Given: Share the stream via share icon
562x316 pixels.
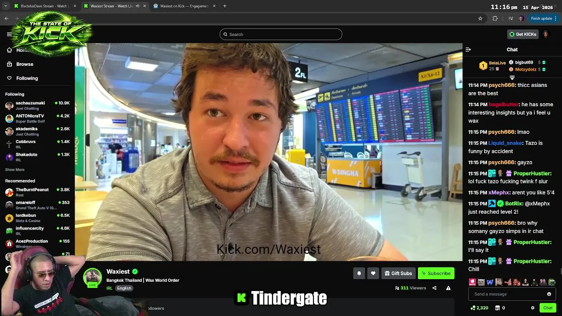Looking at the screenshot, I should 434,288.
